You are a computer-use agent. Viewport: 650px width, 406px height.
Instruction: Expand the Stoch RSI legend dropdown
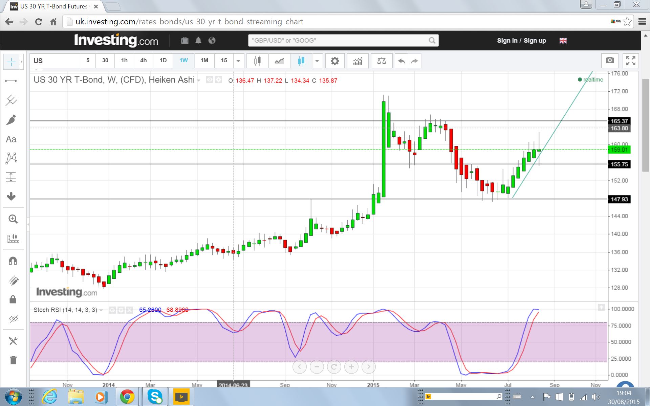click(101, 310)
